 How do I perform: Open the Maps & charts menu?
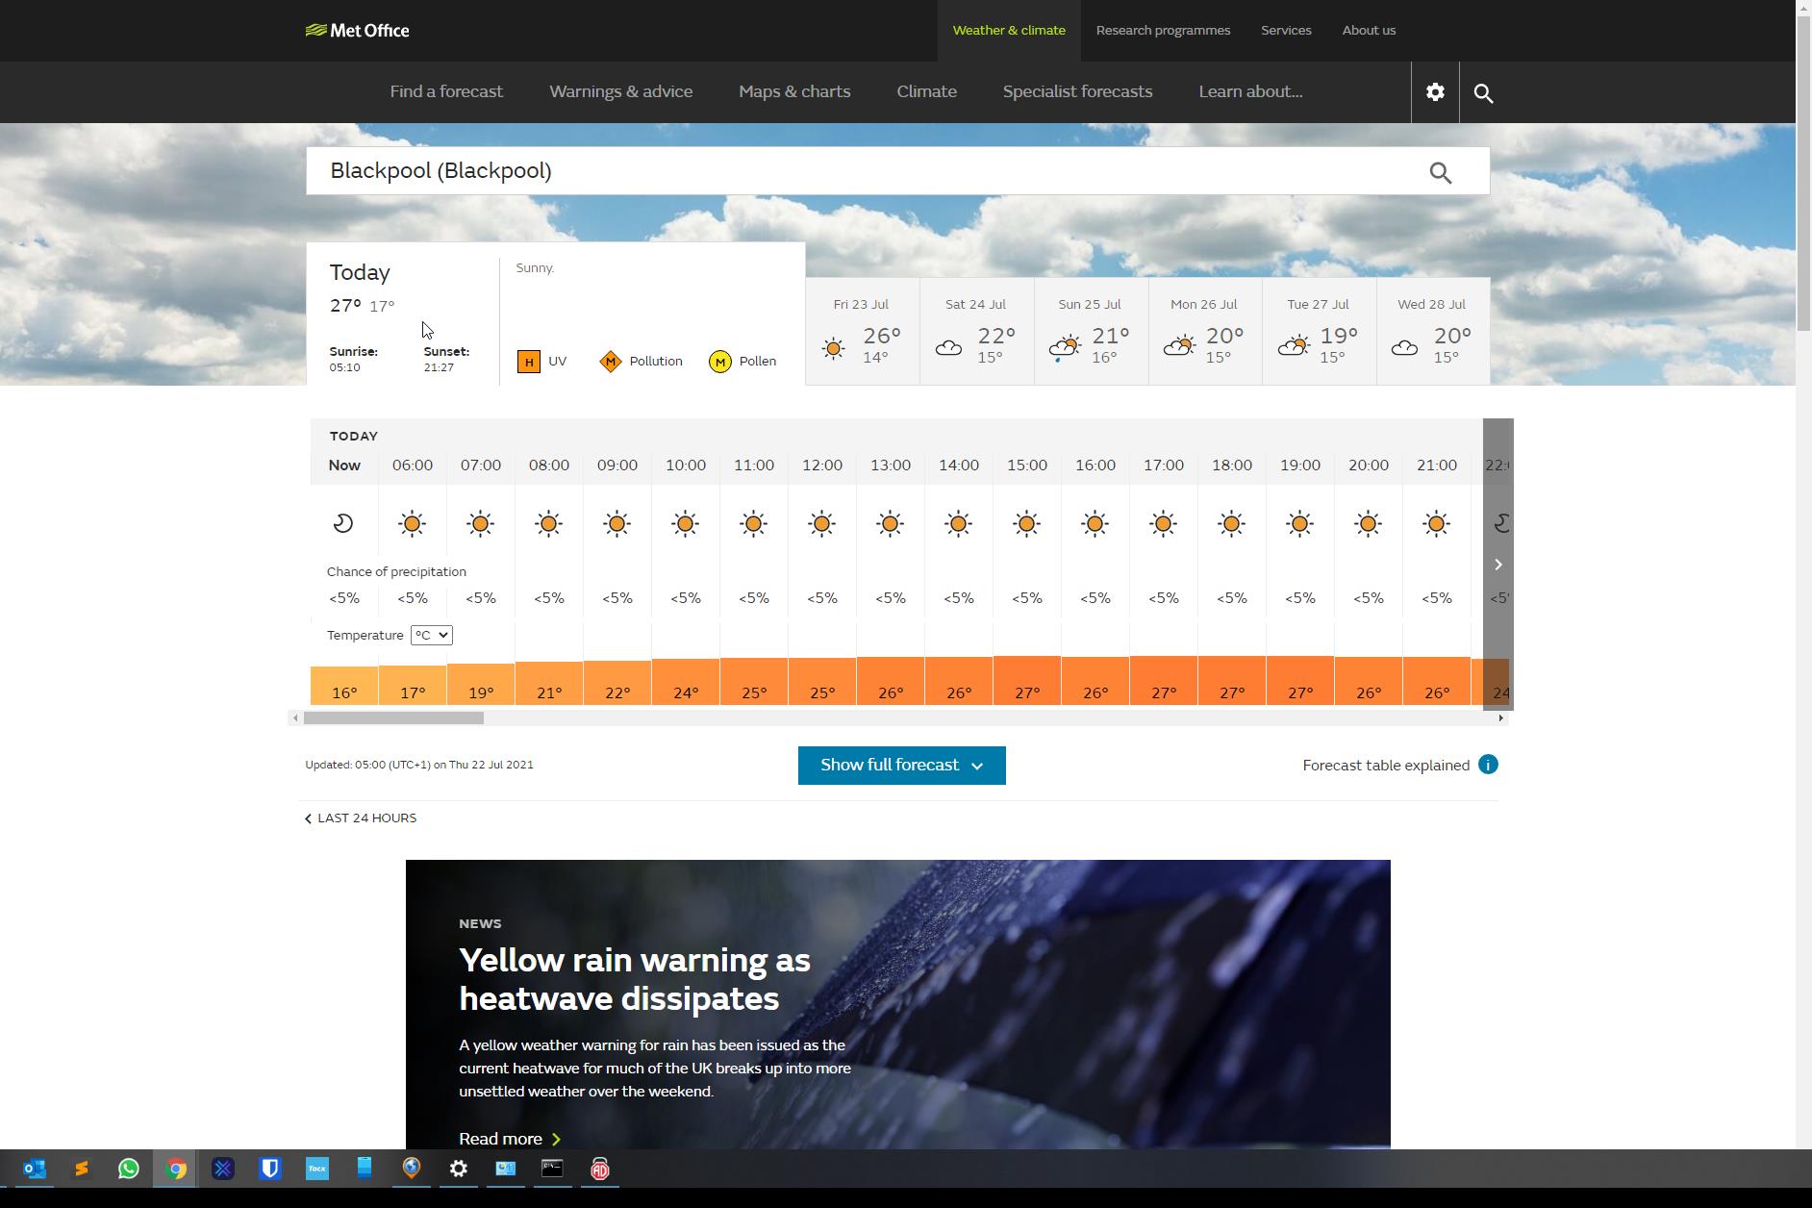click(794, 92)
